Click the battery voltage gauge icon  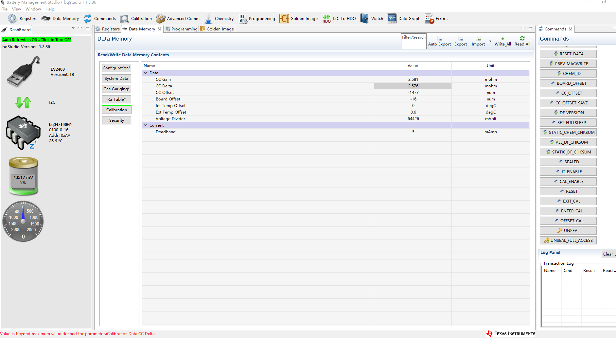pos(23,176)
